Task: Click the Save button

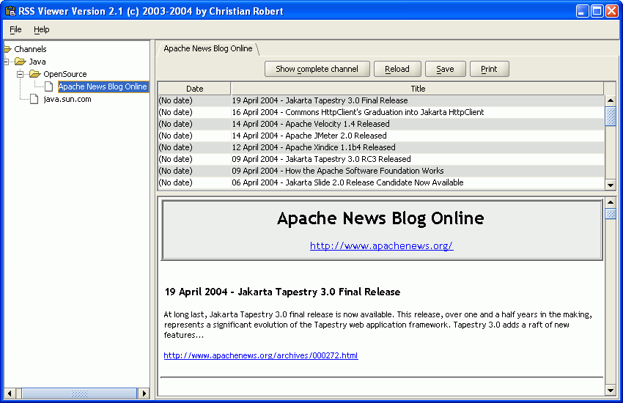Action: point(445,69)
